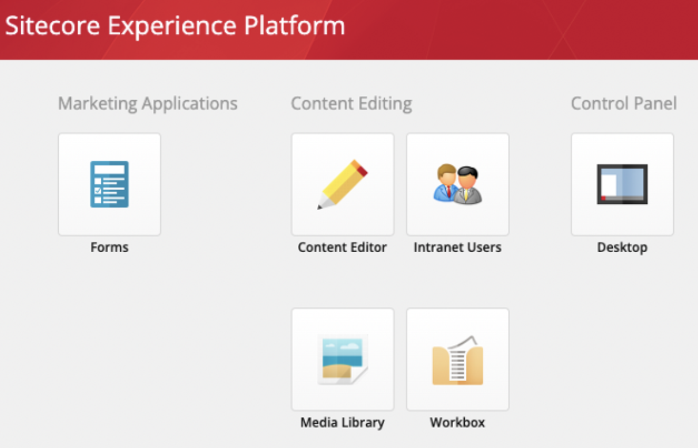Click the Content Editor label

tap(342, 247)
